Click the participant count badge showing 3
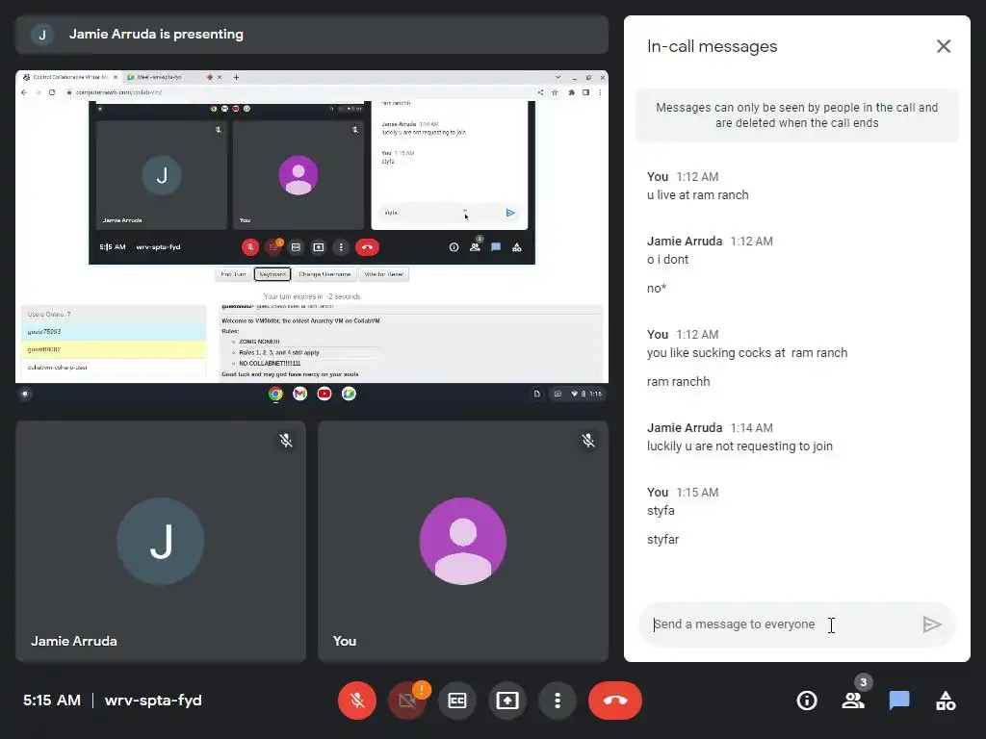 click(x=864, y=682)
